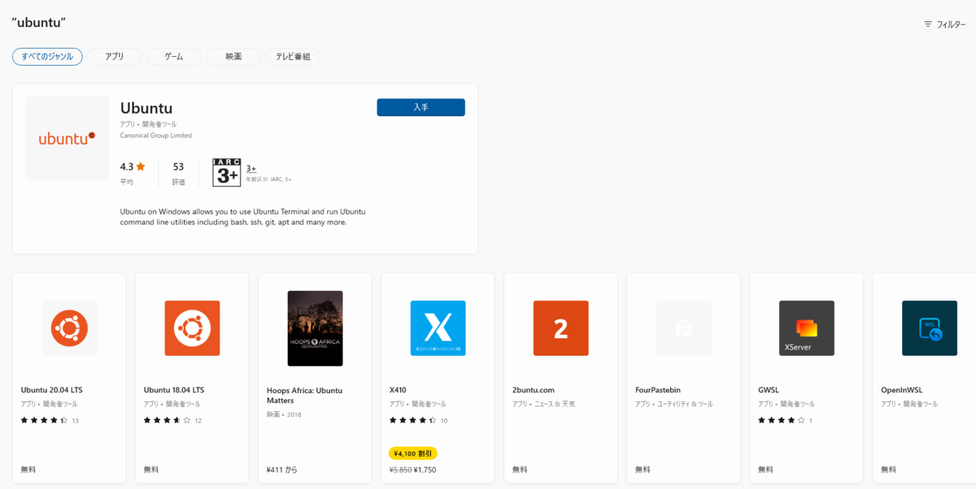Screen dimensions: 976x489
Task: Click the 53 評価 review count
Action: point(179,173)
